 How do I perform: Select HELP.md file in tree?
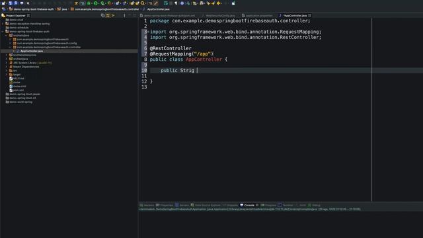click(19, 79)
